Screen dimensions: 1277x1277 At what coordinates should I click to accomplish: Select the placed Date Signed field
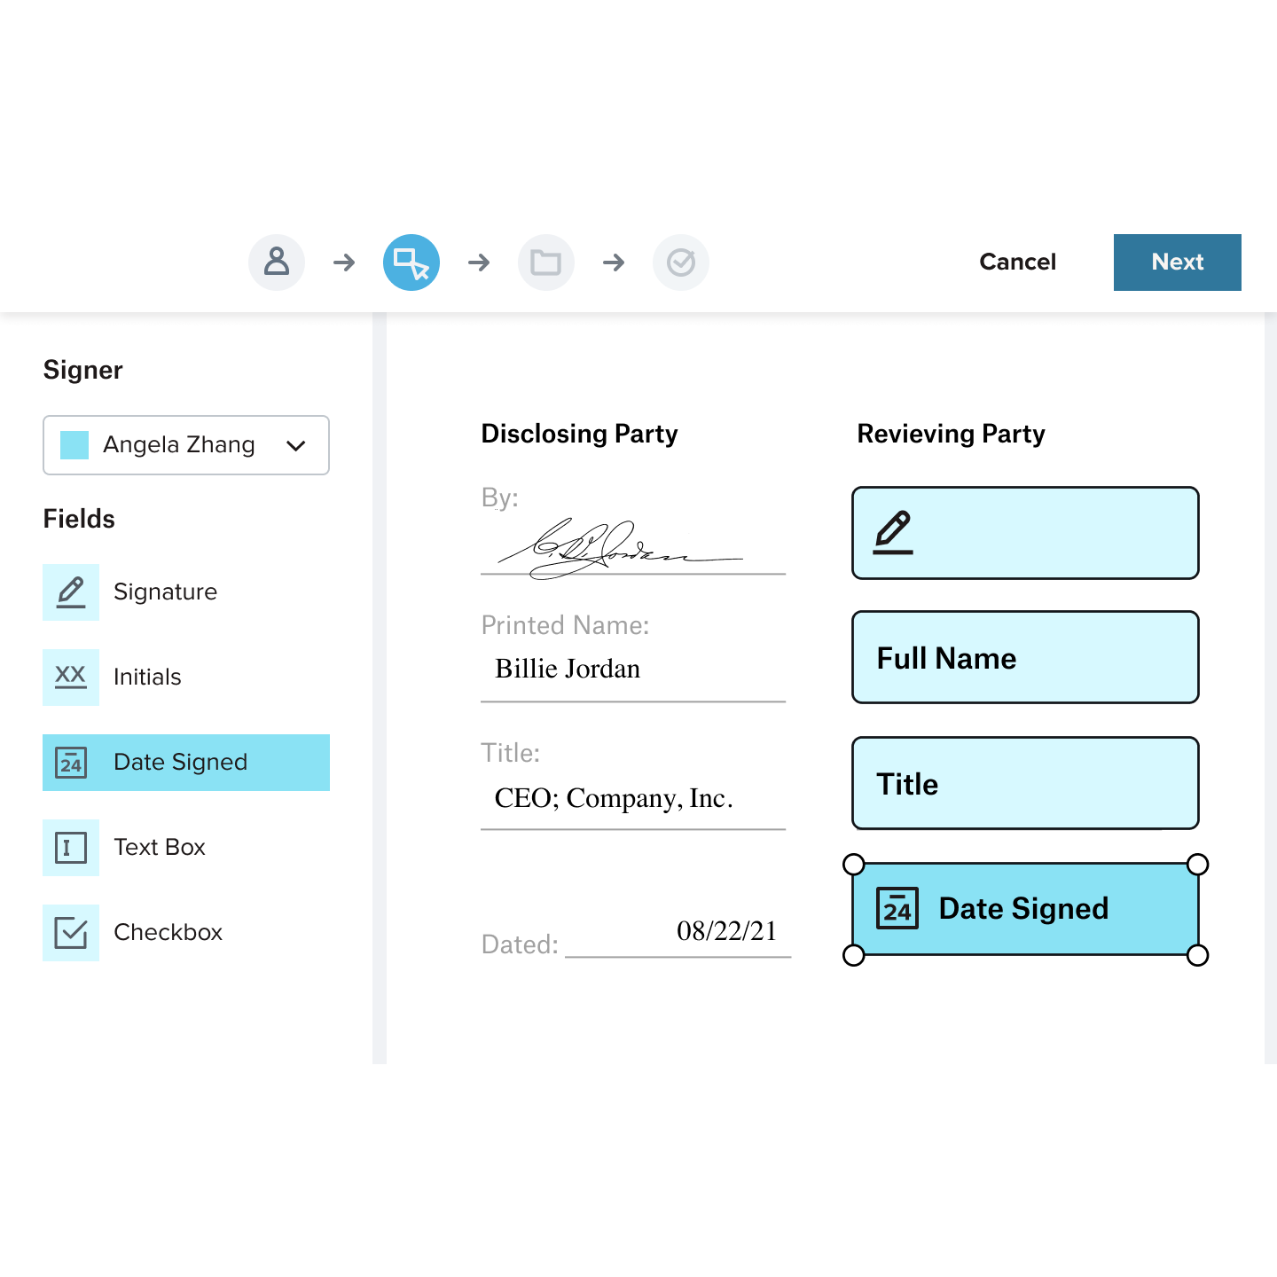1025,909
